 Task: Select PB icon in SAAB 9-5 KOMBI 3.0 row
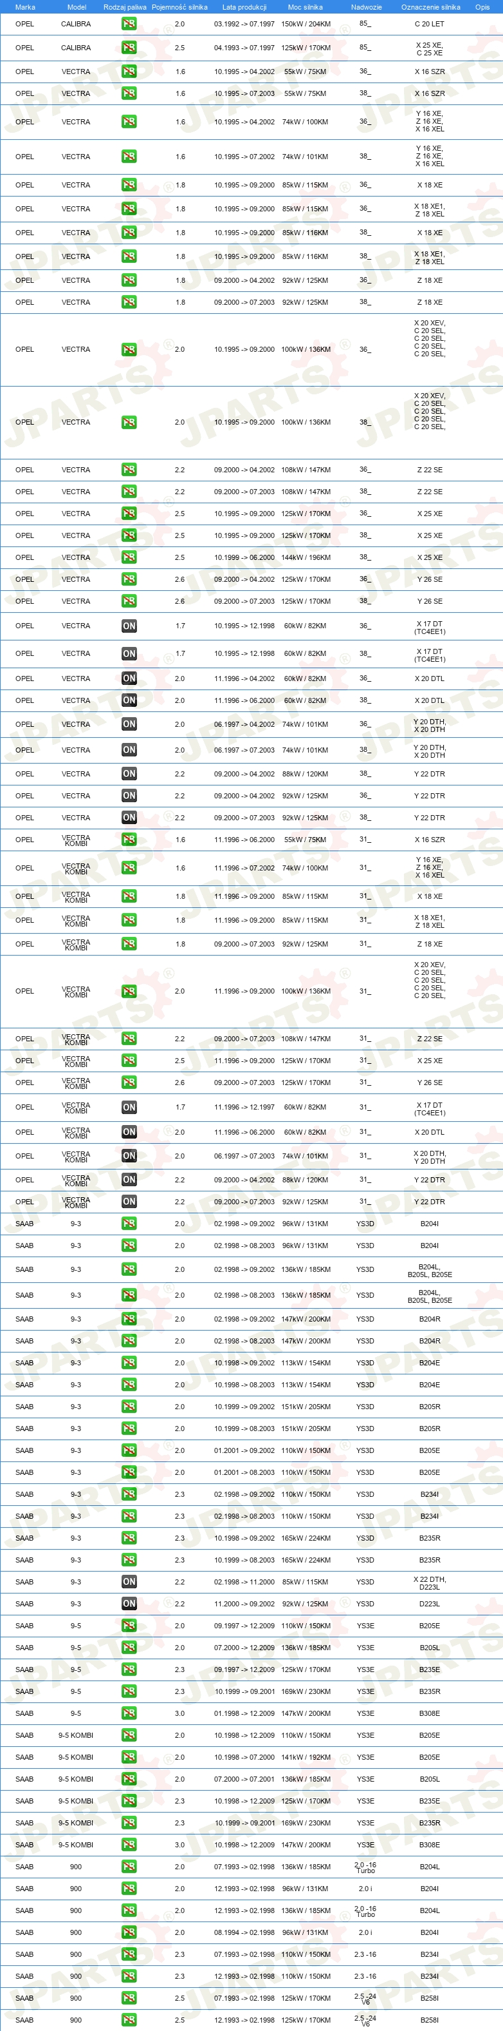coord(129,1845)
